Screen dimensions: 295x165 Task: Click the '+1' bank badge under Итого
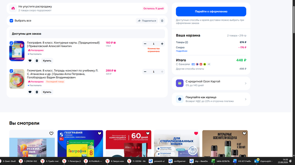[209, 64]
